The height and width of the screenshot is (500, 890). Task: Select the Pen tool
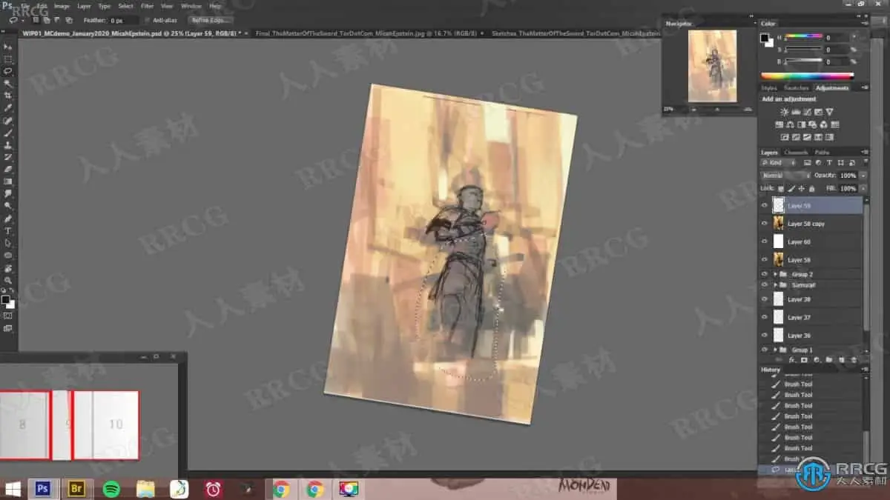tap(8, 219)
